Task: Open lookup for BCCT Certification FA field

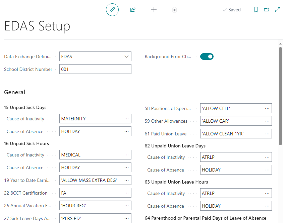Action: pos(127,193)
